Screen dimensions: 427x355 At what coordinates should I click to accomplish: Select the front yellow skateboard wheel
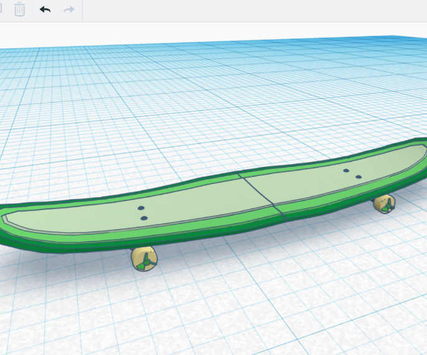tap(144, 259)
